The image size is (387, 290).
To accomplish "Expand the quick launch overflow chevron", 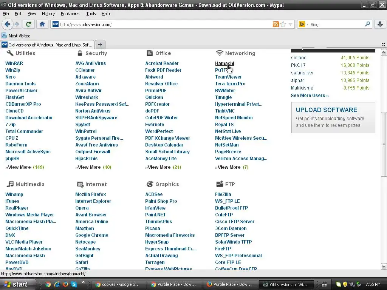I will [83, 282].
